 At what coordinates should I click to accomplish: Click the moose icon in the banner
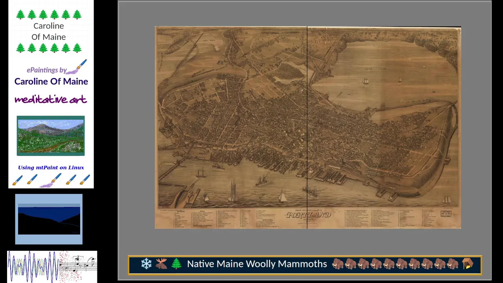click(x=161, y=264)
